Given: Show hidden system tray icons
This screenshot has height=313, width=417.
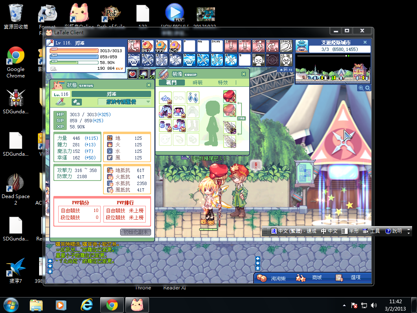Looking at the screenshot, I should pyautogui.click(x=345, y=305).
